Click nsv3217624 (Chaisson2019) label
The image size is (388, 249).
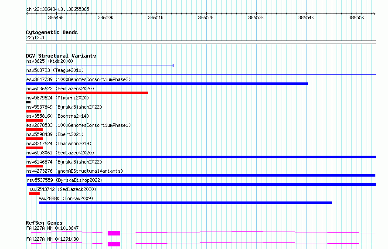coord(59,143)
